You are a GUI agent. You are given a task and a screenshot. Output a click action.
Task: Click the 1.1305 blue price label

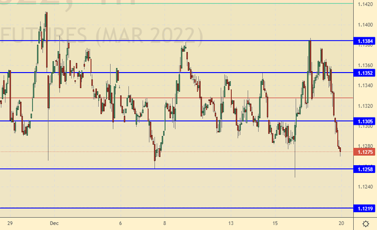[365, 121]
